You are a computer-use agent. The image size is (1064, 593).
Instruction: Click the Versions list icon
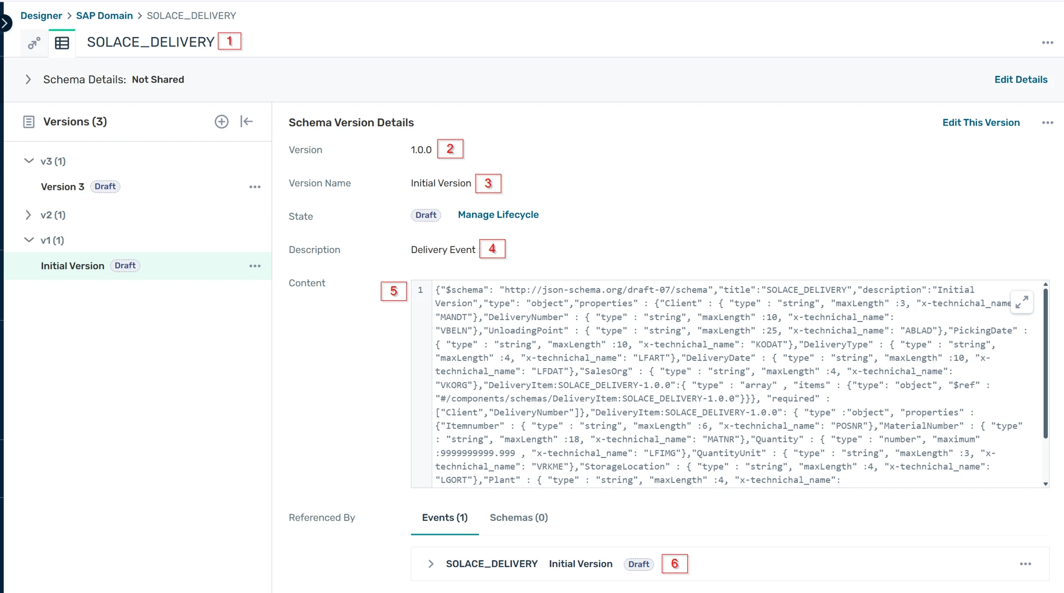pos(29,122)
